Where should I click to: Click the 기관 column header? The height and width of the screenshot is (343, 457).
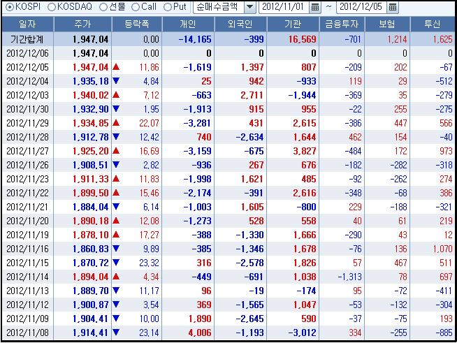point(293,24)
